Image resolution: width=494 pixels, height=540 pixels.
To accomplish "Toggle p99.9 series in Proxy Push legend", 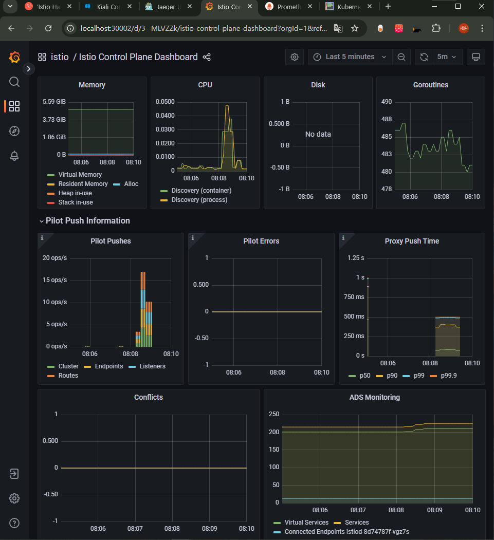I will pos(449,376).
